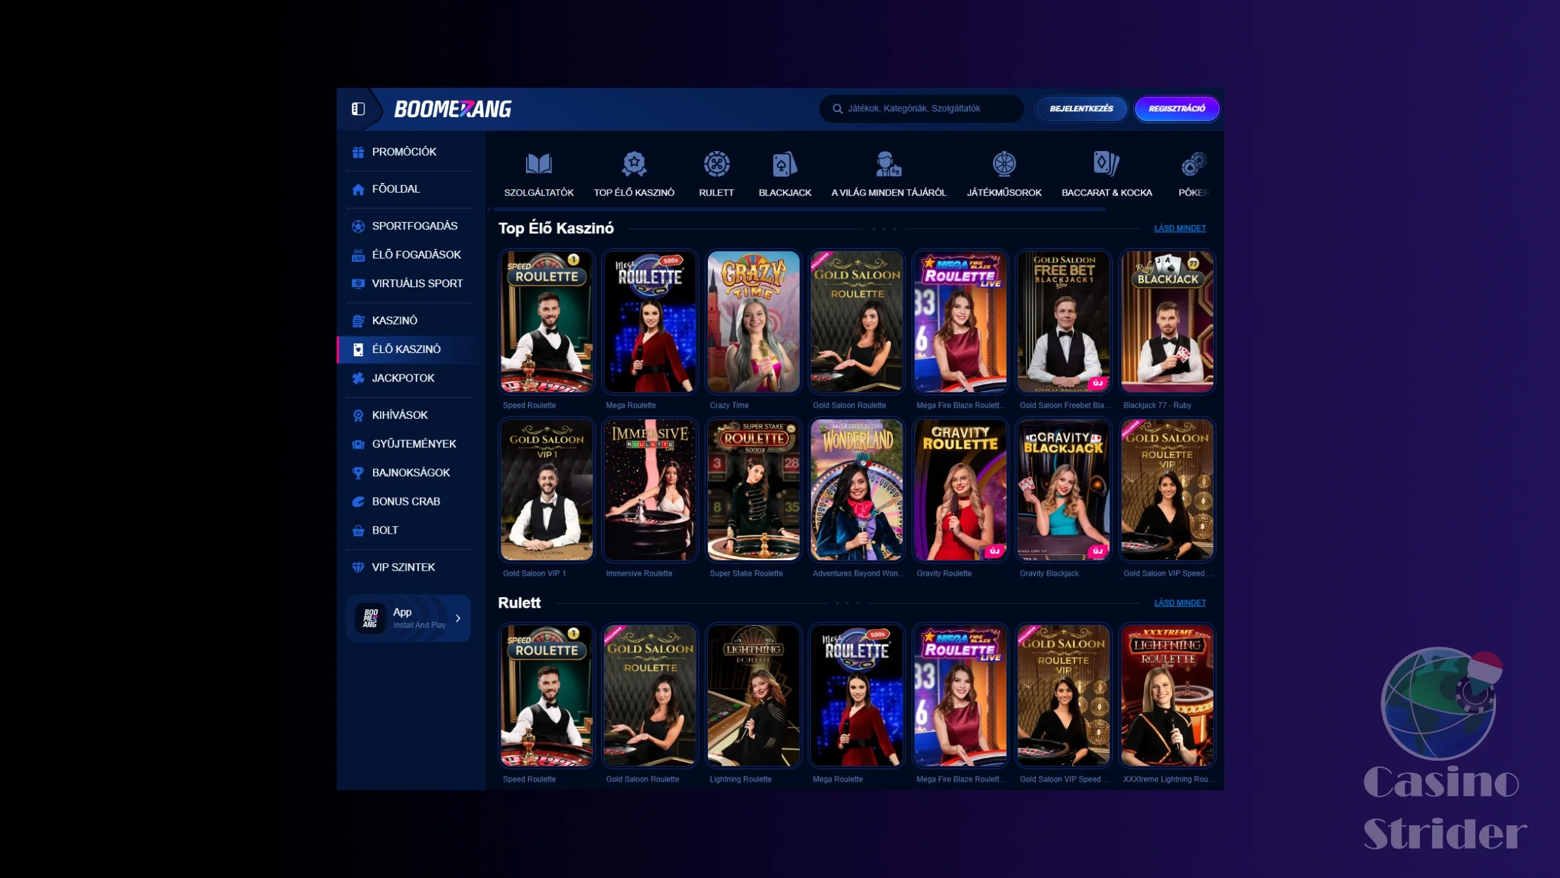
Task: Open Lightning Roulette thumbnail
Action: coord(753,696)
